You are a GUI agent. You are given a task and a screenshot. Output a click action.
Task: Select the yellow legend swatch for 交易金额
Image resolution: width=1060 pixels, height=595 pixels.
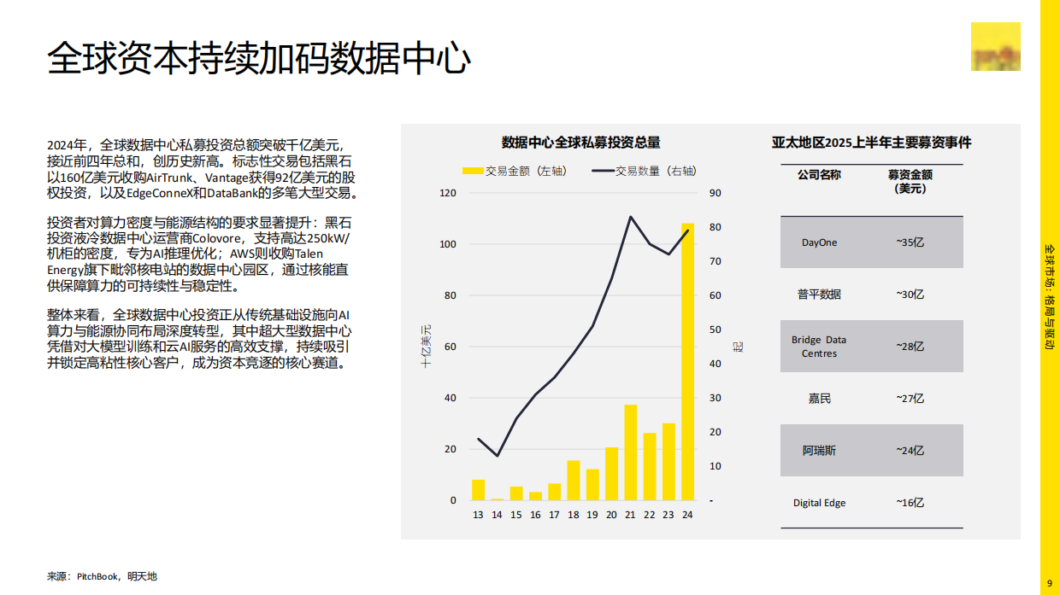point(472,171)
